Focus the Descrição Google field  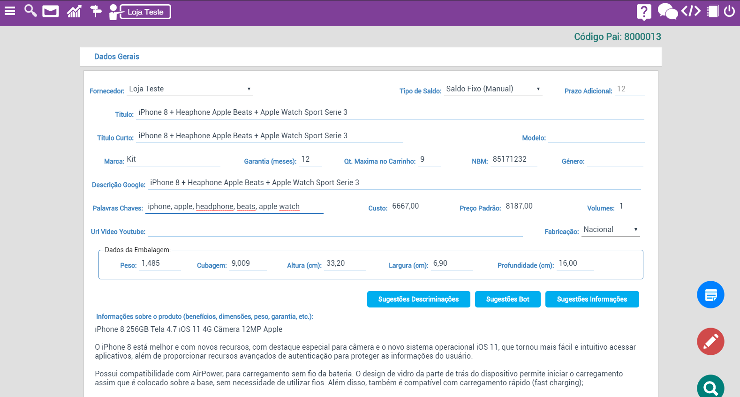tap(394, 183)
